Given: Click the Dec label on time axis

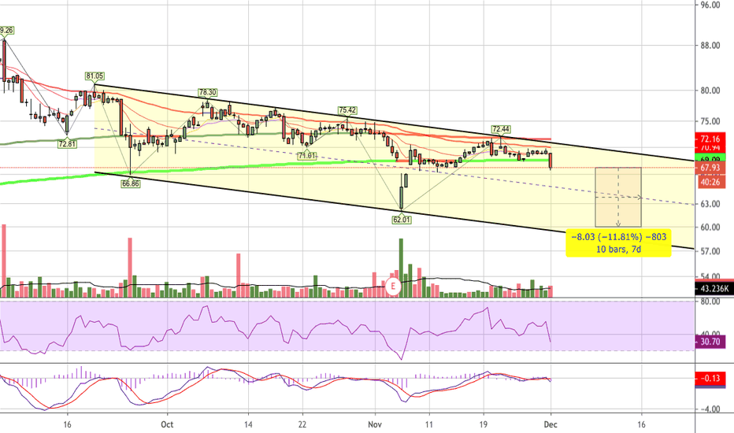Looking at the screenshot, I should [x=551, y=424].
